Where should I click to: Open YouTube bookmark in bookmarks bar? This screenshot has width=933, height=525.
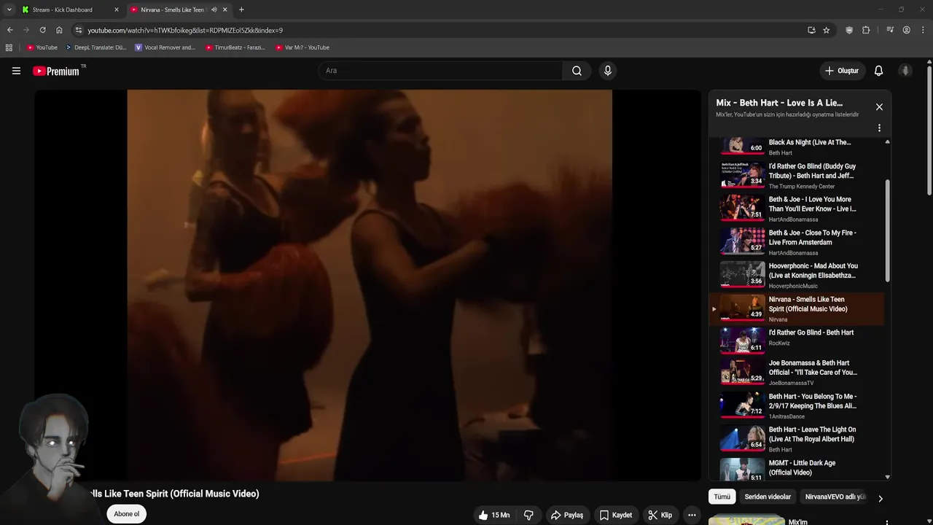(x=42, y=47)
